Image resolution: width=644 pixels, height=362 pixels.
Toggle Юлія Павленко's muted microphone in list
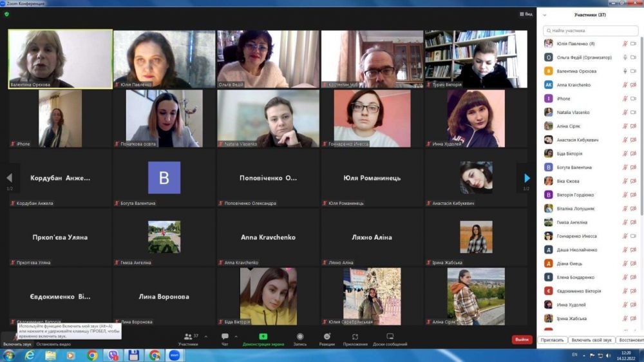(x=625, y=44)
